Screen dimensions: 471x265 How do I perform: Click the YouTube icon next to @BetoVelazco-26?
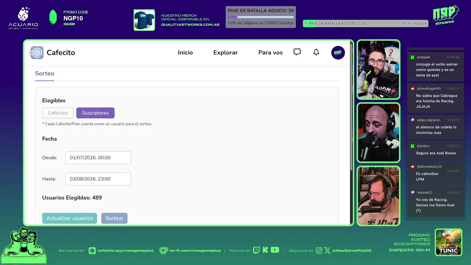pos(413,167)
